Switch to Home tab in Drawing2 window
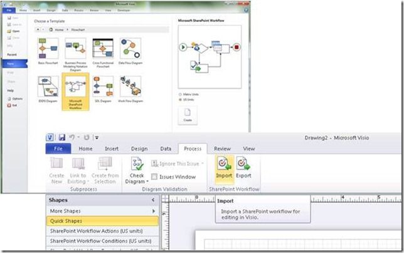The width and height of the screenshot is (404, 253). point(85,148)
